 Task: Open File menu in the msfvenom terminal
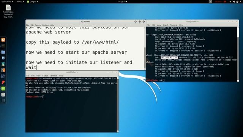28,76
